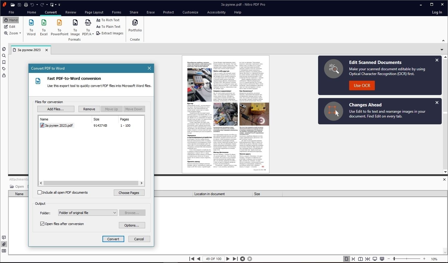Open the Attachments paperclip icon in left sidebar
The width and height of the screenshot is (448, 263).
pyautogui.click(x=4, y=244)
